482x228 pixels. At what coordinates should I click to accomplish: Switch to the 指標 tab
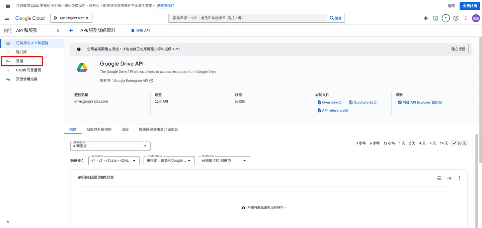click(73, 129)
